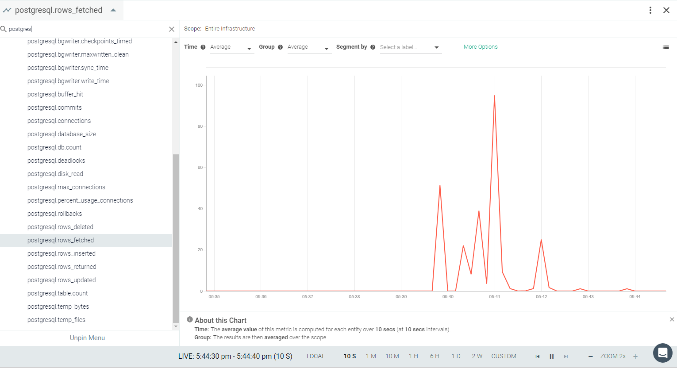Open the Group aggregation Average dropdown

[x=308, y=47]
